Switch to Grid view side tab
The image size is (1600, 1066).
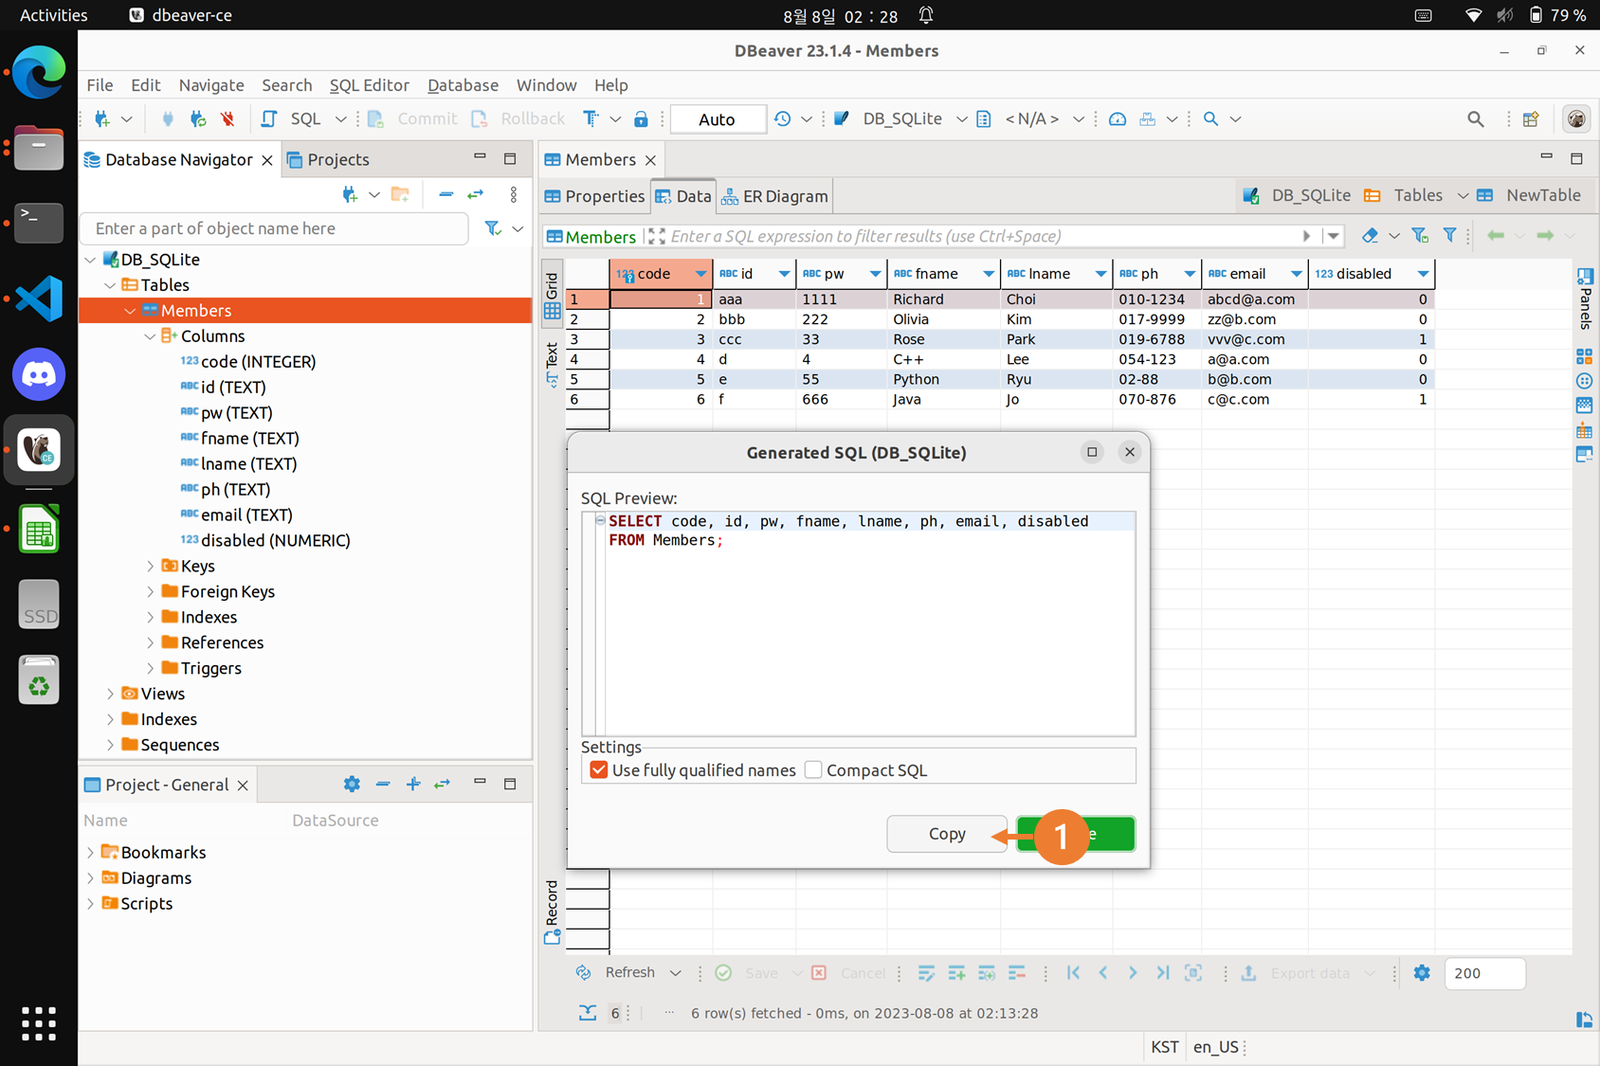pos(552,295)
